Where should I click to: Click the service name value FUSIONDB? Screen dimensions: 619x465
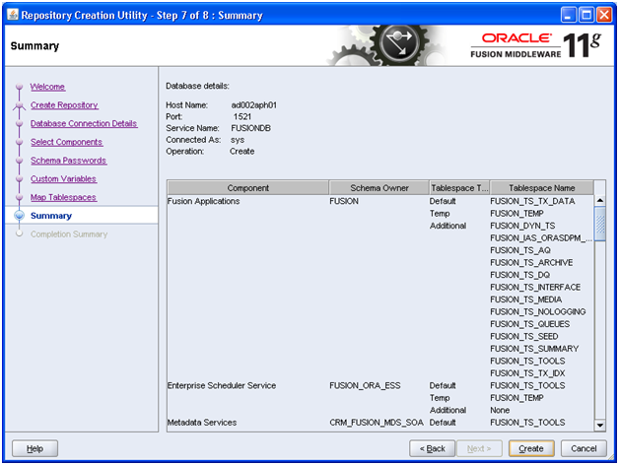point(250,128)
